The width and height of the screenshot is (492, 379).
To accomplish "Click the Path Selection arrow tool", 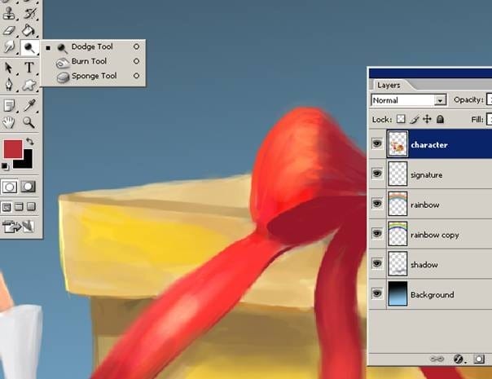I will [x=9, y=67].
